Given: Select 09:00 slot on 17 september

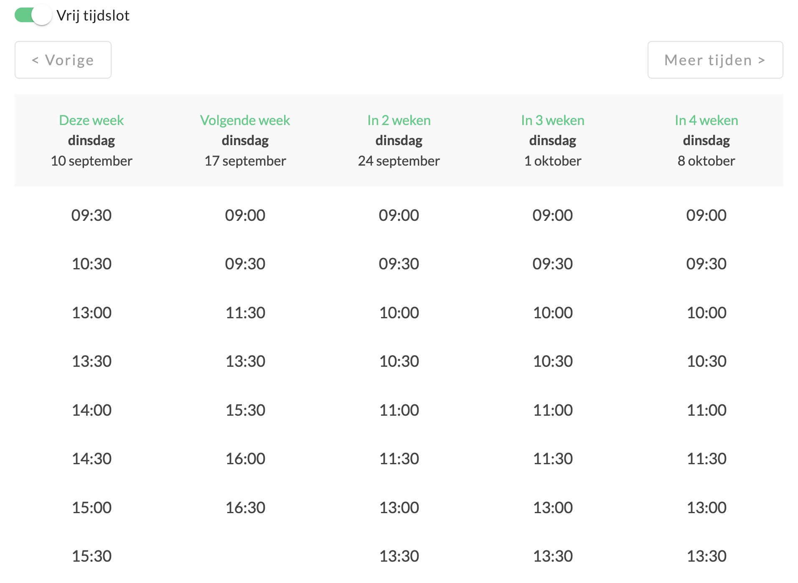Looking at the screenshot, I should click(245, 215).
